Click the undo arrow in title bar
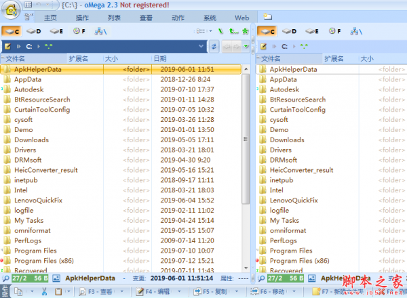This screenshot has height=298, width=407. point(39,5)
